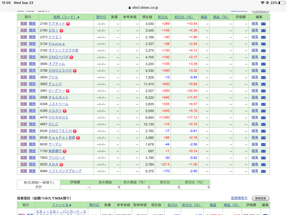Open the mail alert icon for HENNGE row
This screenshot has width=287, height=215.
tap(263, 118)
